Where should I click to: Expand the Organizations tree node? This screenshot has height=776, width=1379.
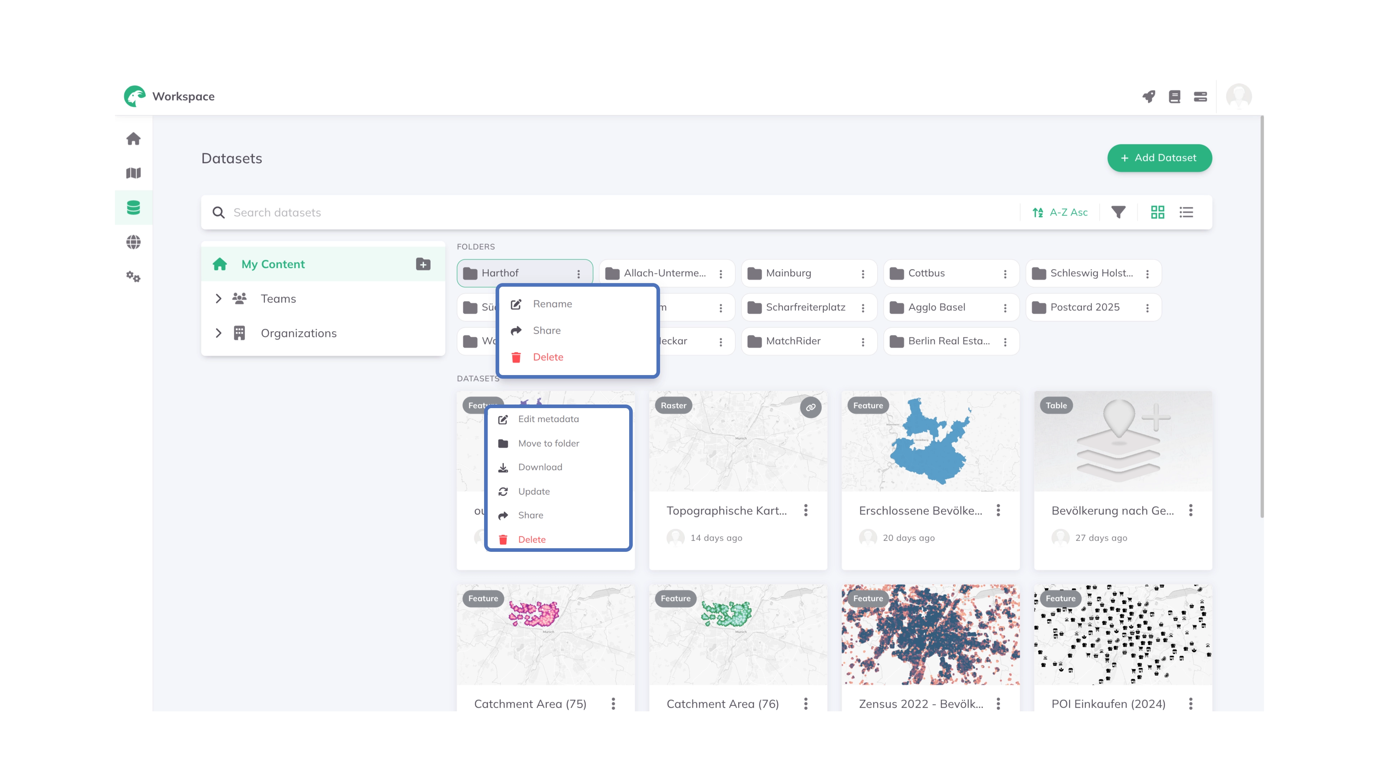click(x=218, y=333)
